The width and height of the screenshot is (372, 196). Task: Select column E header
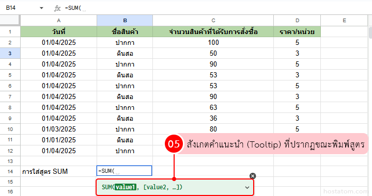344,20
